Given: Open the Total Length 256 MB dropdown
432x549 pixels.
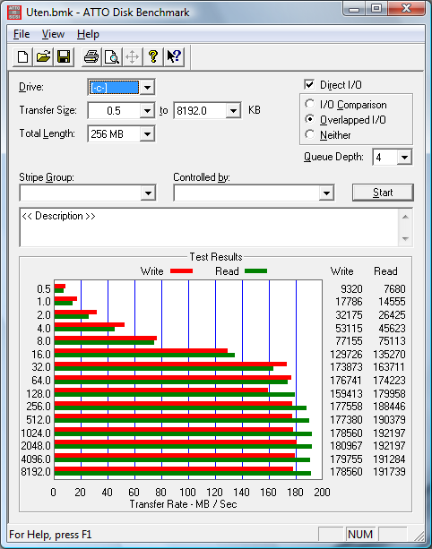Looking at the screenshot, I should pyautogui.click(x=147, y=134).
